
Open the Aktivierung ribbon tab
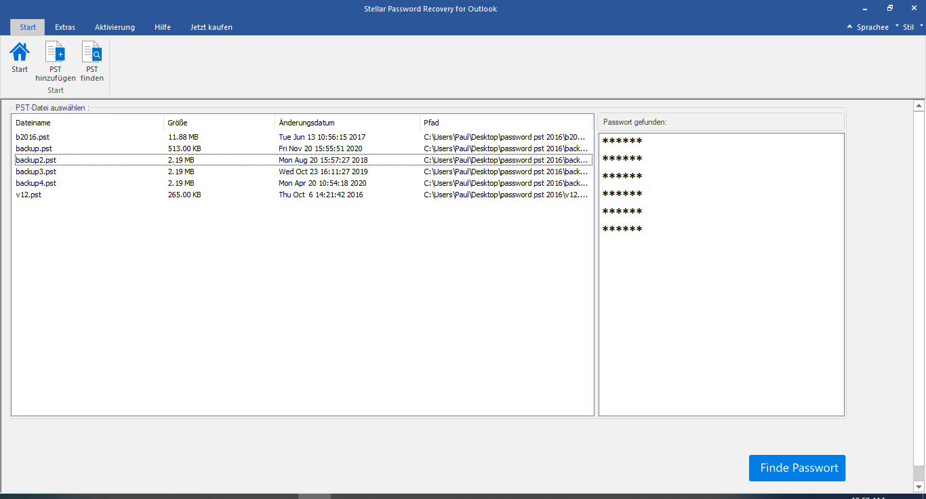[x=115, y=27]
